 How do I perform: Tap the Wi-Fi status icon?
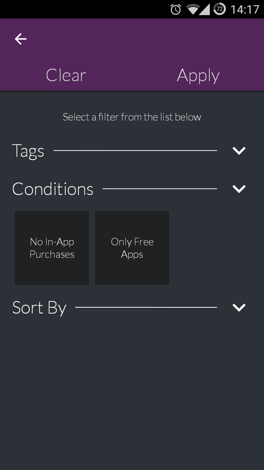click(192, 10)
